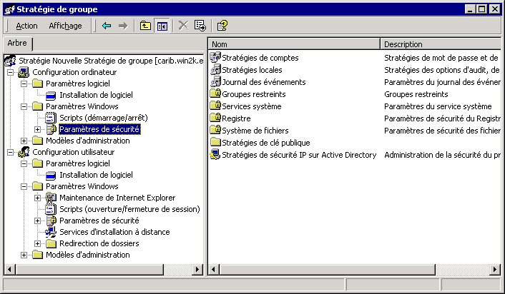Viewport: 505px width, 294px height.
Task: Click the Services système folder icon
Action: 215,106
